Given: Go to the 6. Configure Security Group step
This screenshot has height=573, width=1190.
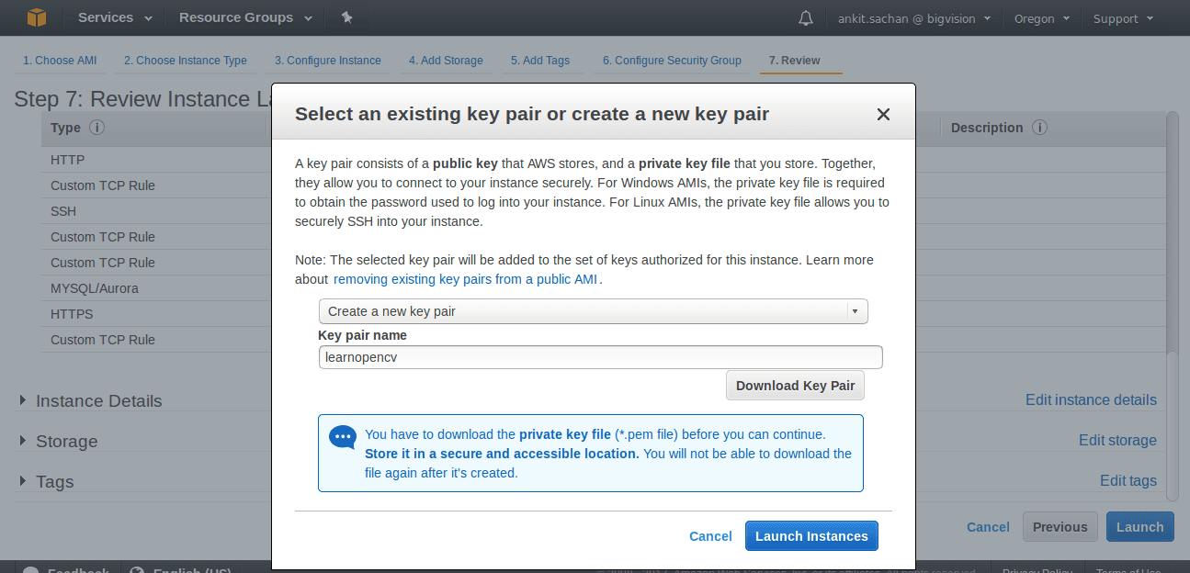Looking at the screenshot, I should (672, 61).
